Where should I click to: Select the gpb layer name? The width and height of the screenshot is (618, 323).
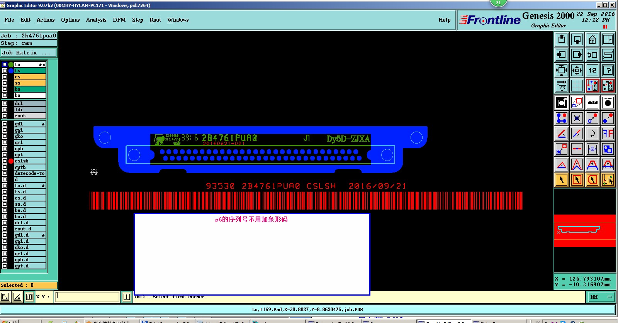(30, 149)
